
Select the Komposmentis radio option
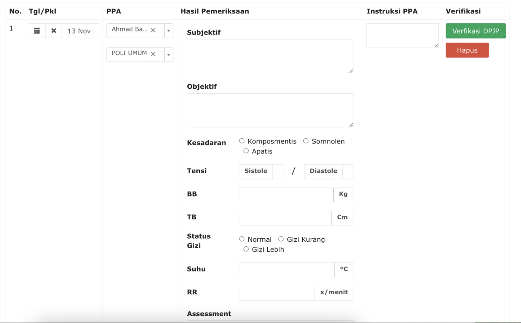[242, 141]
